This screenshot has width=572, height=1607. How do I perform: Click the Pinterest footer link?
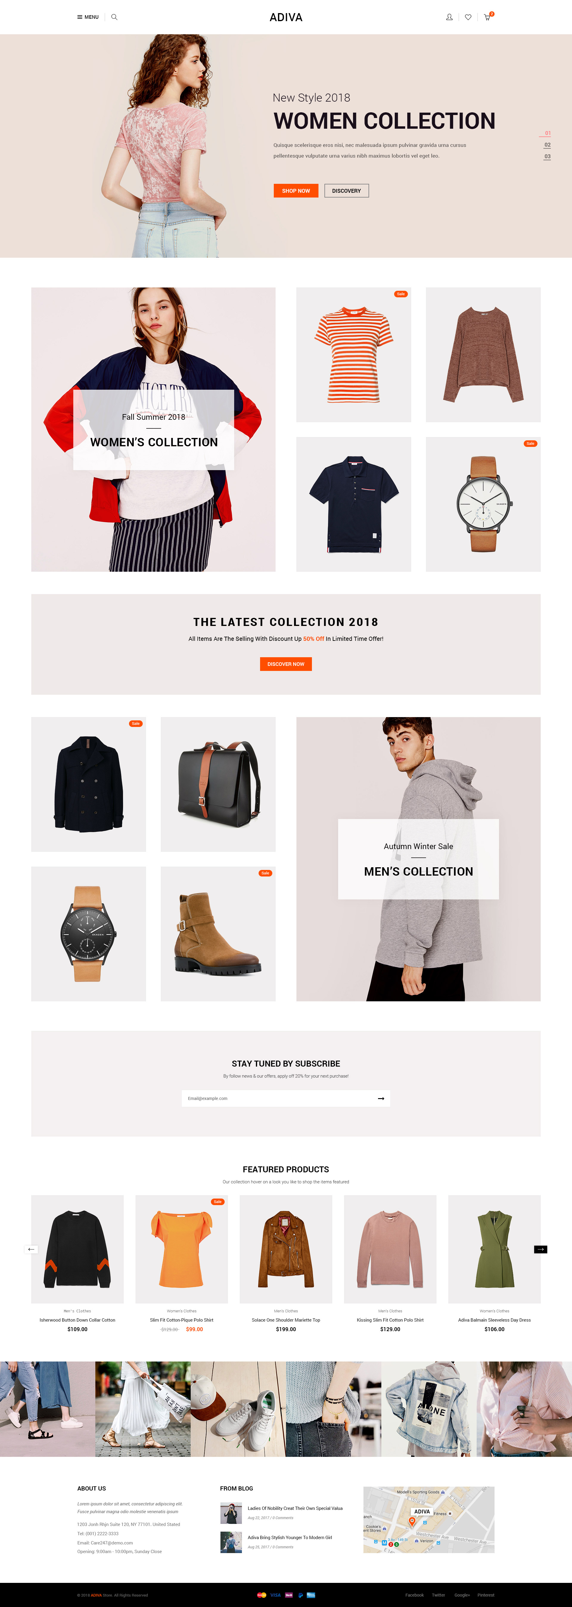486,1595
